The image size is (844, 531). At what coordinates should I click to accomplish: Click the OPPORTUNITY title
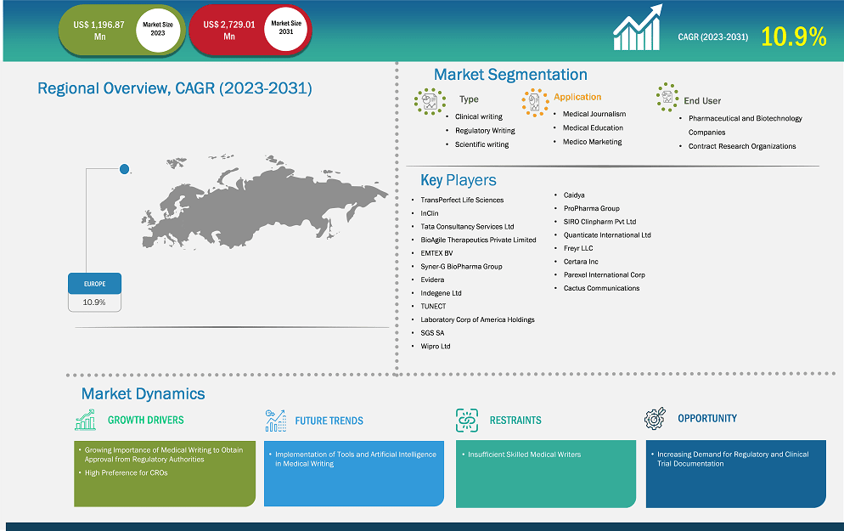pyautogui.click(x=707, y=419)
